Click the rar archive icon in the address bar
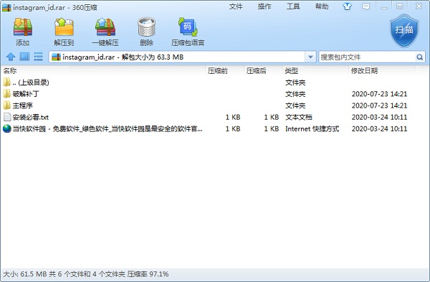Image resolution: width=430 pixels, height=282 pixels. 56,57
